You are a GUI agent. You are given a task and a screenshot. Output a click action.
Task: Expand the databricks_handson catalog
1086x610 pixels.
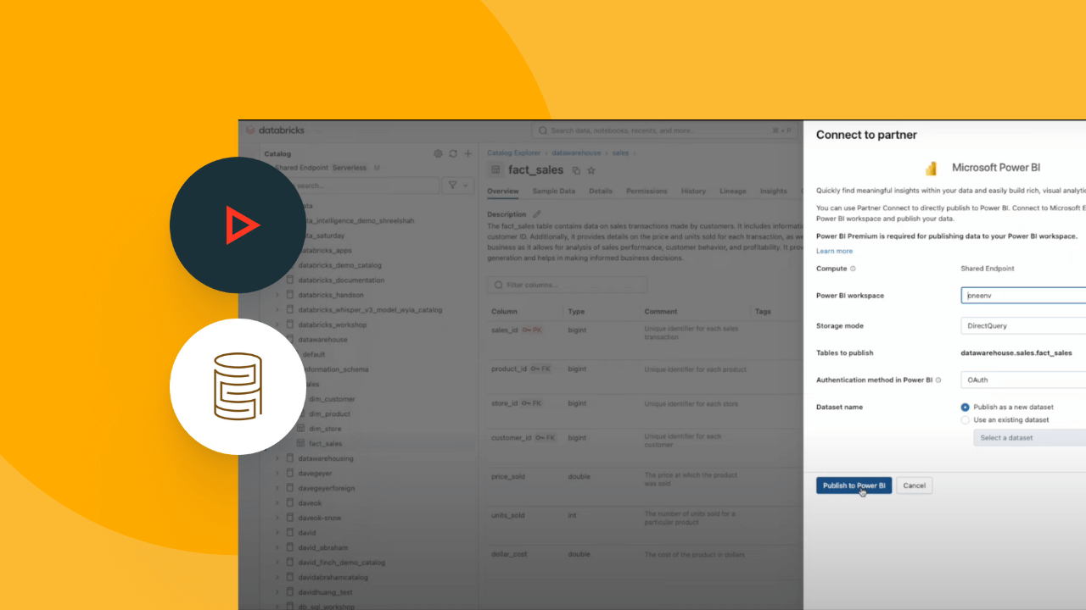pyautogui.click(x=276, y=294)
